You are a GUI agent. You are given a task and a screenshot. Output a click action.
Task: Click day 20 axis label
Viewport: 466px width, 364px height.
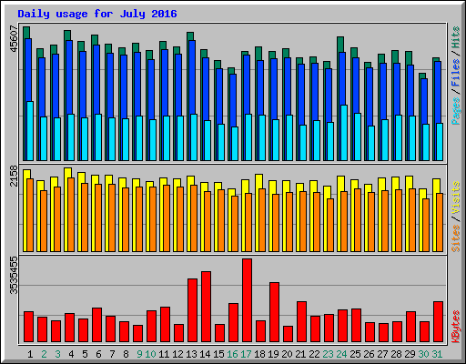click(x=287, y=354)
